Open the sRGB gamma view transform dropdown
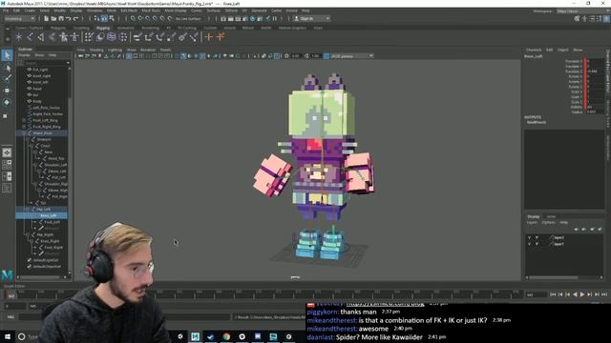This screenshot has height=343, width=611. point(352,56)
